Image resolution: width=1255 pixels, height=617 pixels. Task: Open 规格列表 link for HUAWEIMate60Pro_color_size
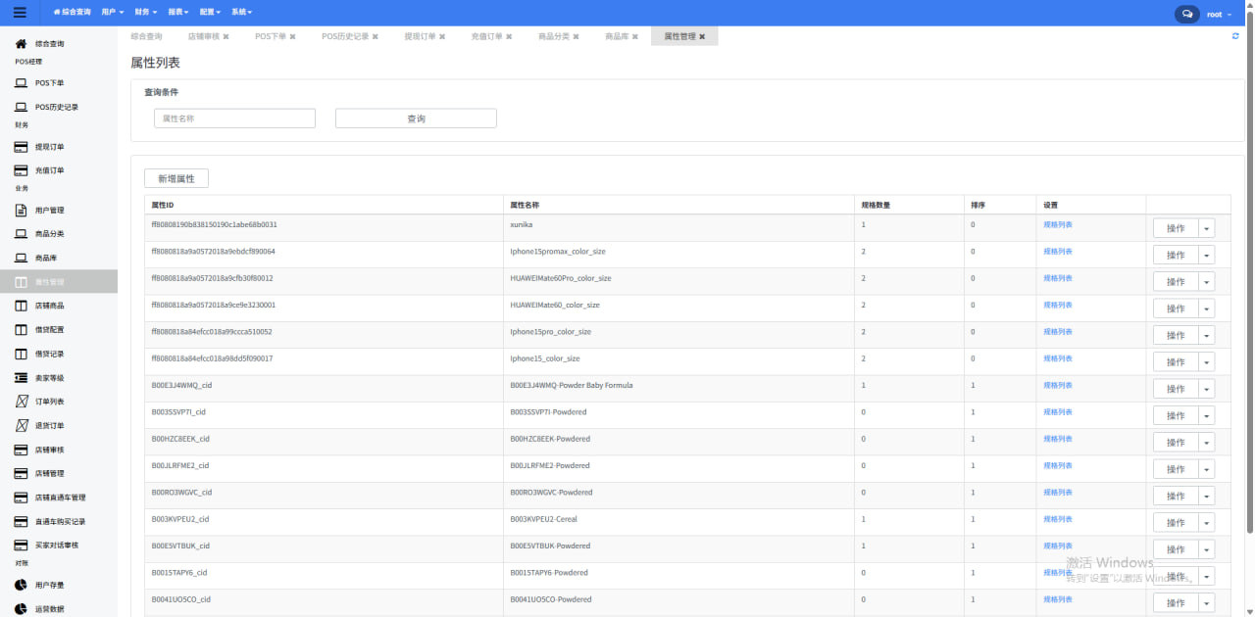click(x=1058, y=278)
